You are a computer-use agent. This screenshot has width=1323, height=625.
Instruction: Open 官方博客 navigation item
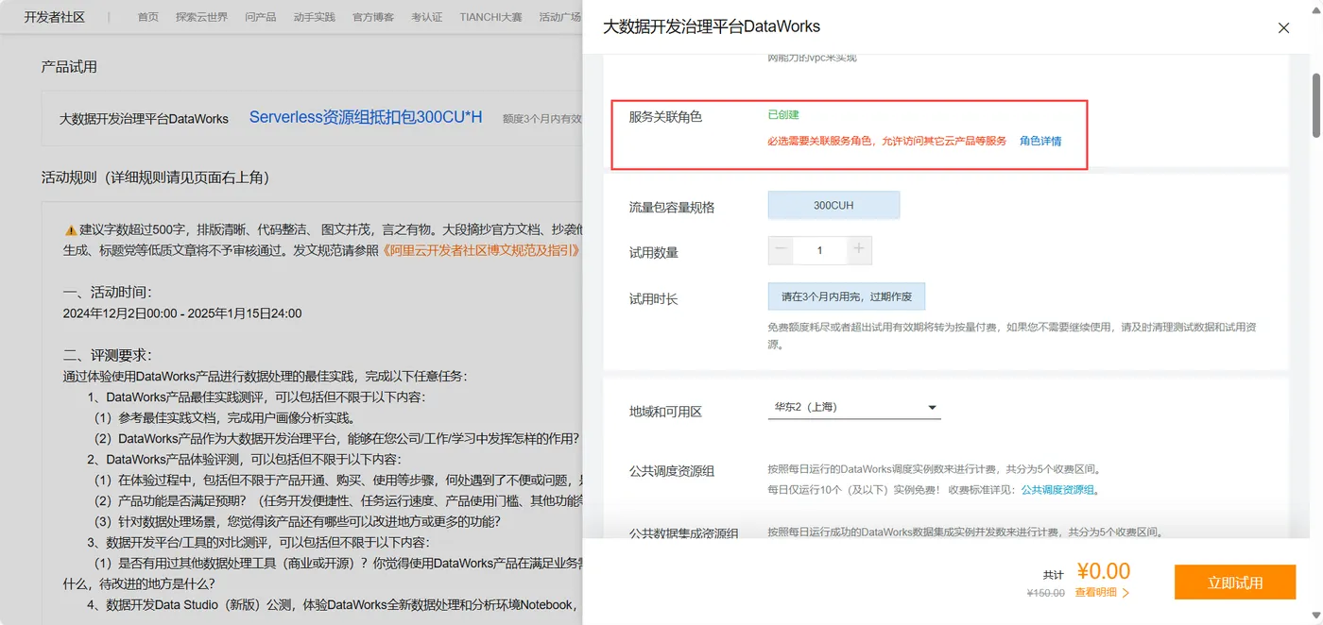click(x=373, y=17)
